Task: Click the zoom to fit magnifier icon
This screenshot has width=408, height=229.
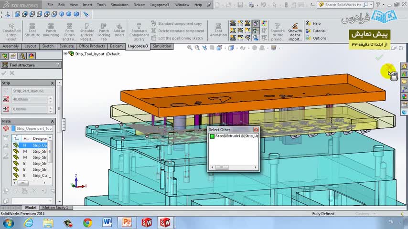Action: coord(190,48)
